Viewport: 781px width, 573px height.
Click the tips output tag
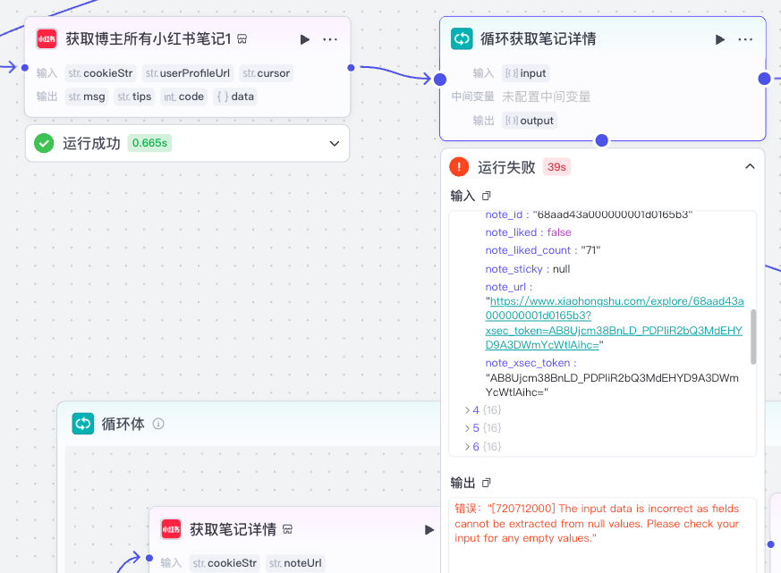(x=134, y=97)
